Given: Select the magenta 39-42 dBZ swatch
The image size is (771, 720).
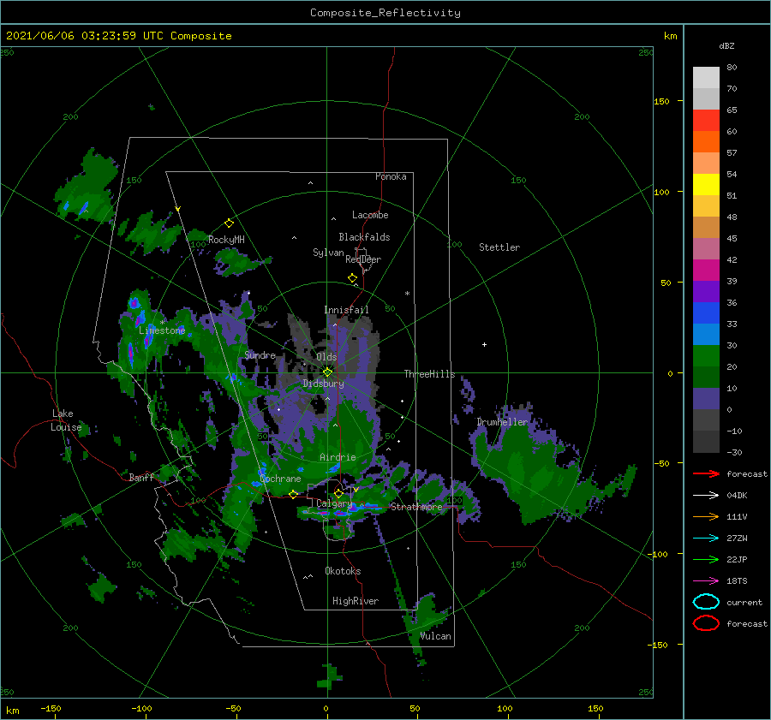Looking at the screenshot, I should [706, 270].
